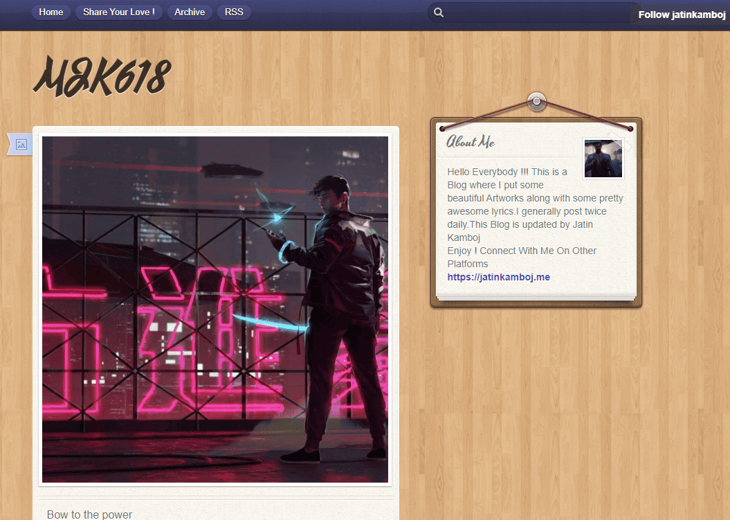Follow jatinkamboj from the top bar
Viewport: 730px width, 520px height.
tap(681, 13)
